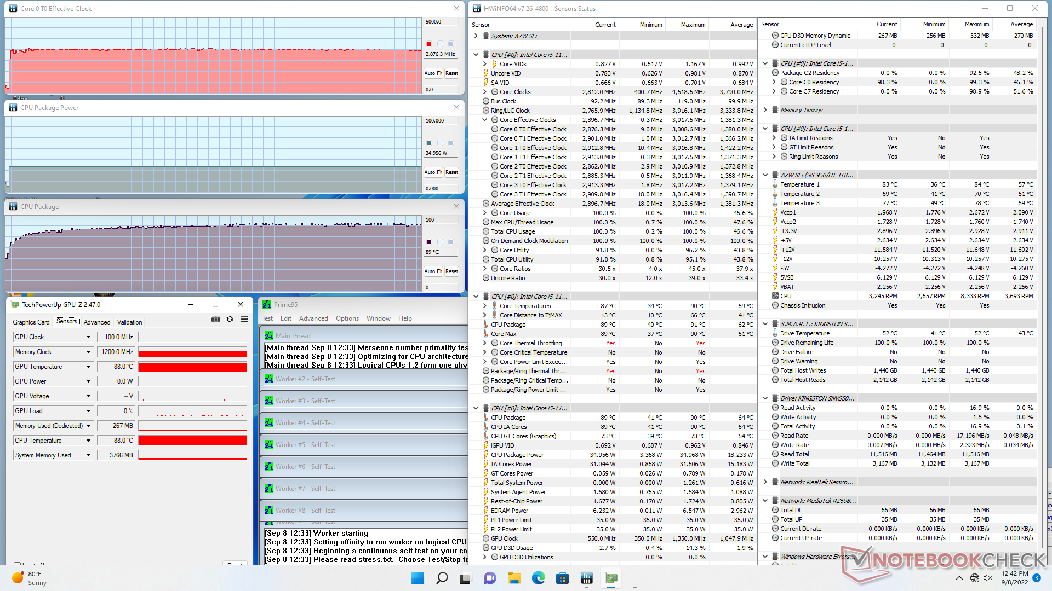Click GPU-Z screenshot camera icon
1052x591 pixels.
(216, 319)
